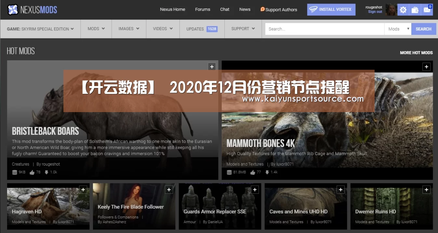The image size is (438, 233).
Task: Expand the Game: Skyrim Special Edition selector
Action: pos(40,29)
